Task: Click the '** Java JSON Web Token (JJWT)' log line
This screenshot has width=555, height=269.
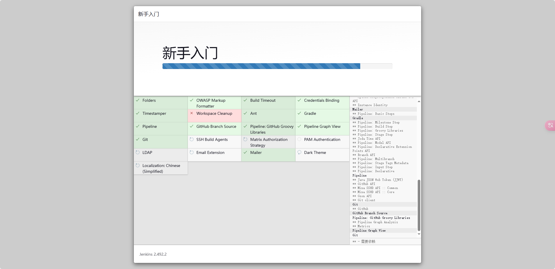Action: coord(378,180)
